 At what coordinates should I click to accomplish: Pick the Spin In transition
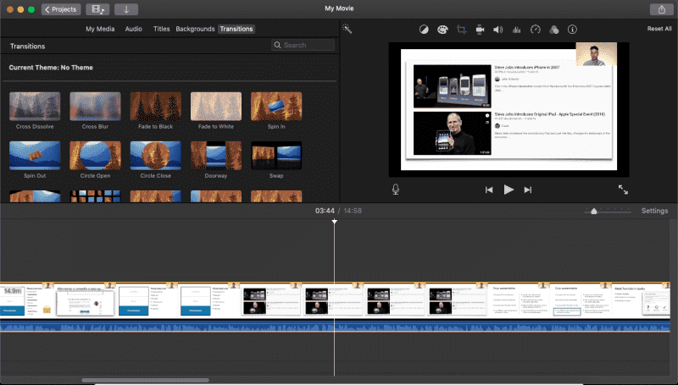pos(276,106)
